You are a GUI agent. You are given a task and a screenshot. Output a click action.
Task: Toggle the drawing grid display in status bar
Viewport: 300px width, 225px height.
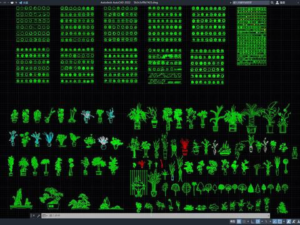[x=239, y=221]
